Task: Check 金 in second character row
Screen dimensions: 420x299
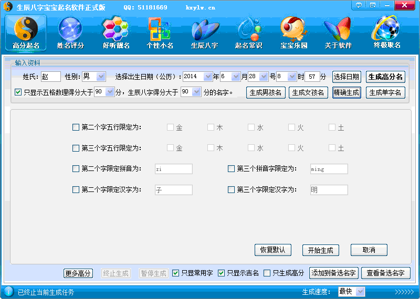Action: coord(170,127)
